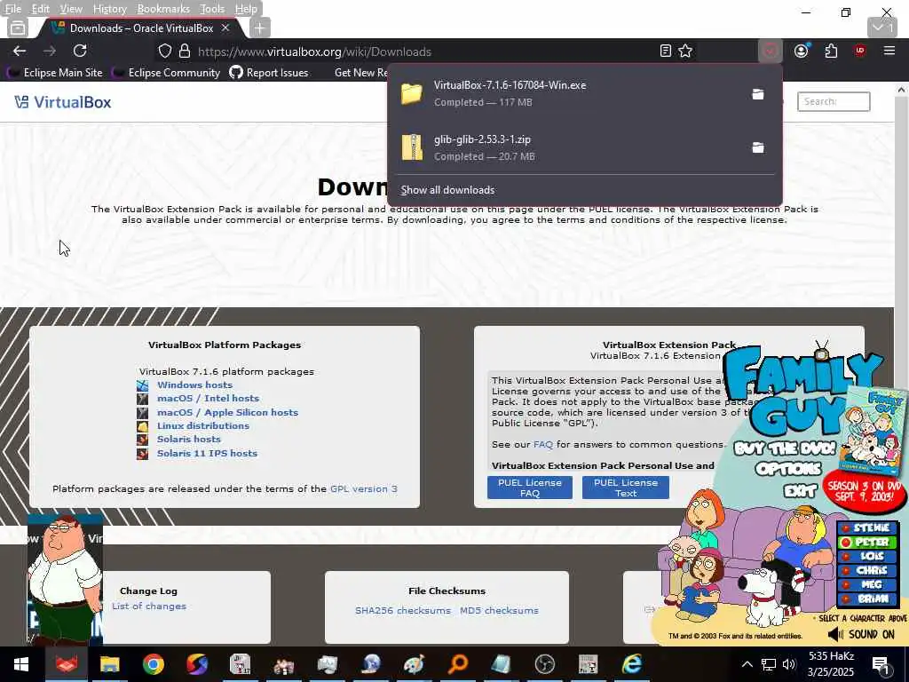Click the padlock site information icon
This screenshot has width=909, height=682.
click(x=185, y=52)
